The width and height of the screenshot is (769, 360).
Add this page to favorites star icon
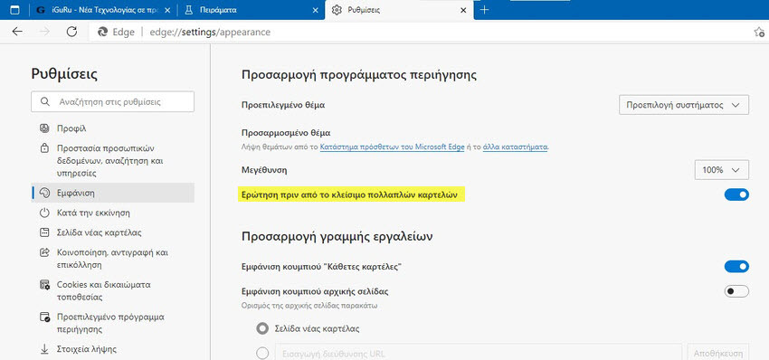coord(759,32)
